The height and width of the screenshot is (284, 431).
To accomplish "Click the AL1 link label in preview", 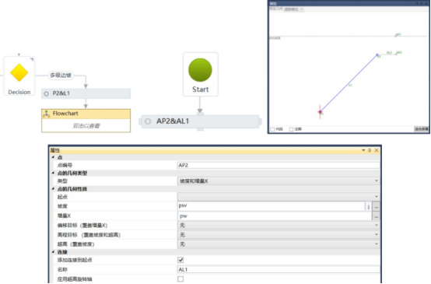I will pos(389,52).
